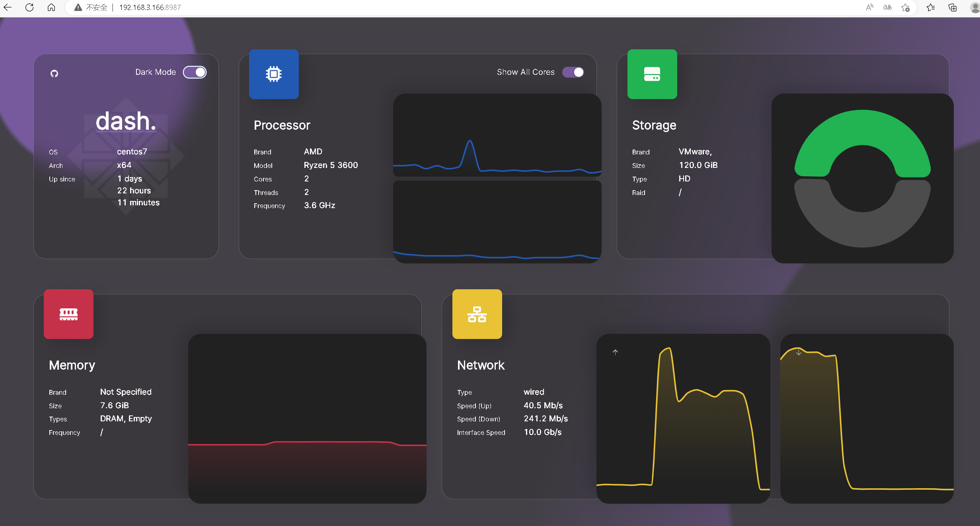Click the yellow Network icon
Viewport: 980px width, 526px height.
477,314
